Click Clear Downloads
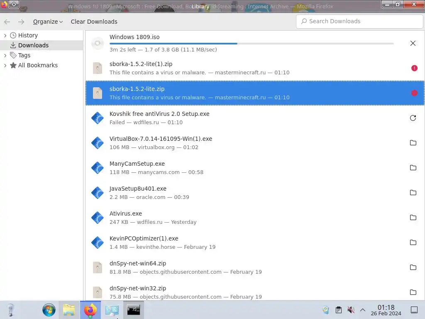The width and height of the screenshot is (425, 319). [94, 22]
